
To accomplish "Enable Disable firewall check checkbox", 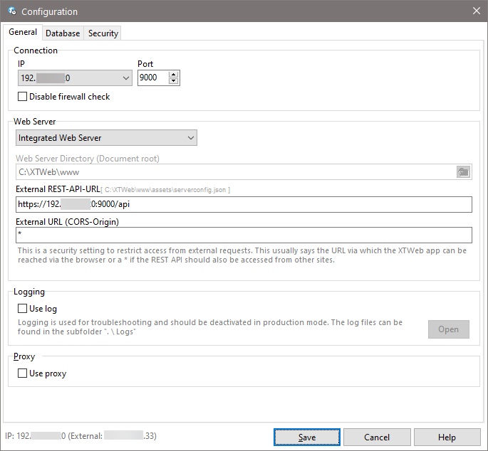I will [23, 97].
